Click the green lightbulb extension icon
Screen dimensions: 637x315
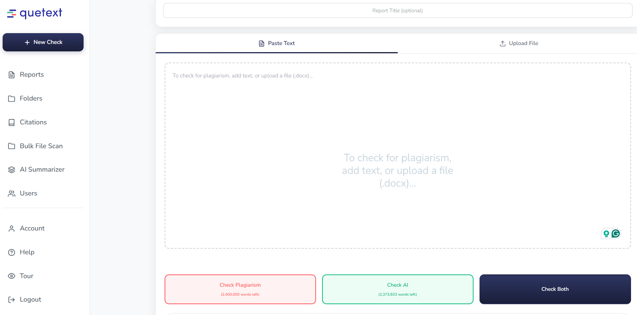[606, 233]
